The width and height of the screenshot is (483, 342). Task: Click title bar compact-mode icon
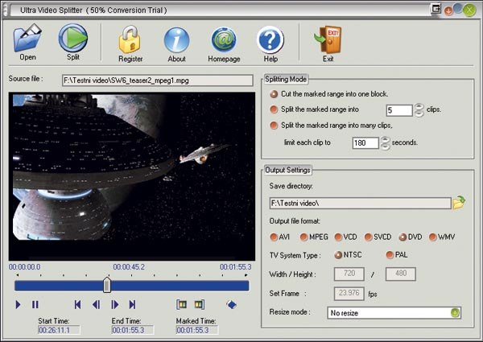[x=436, y=9]
